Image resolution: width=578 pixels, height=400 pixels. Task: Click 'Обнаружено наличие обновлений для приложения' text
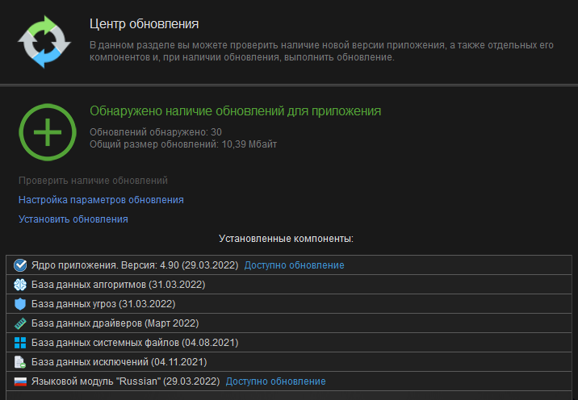click(235, 110)
